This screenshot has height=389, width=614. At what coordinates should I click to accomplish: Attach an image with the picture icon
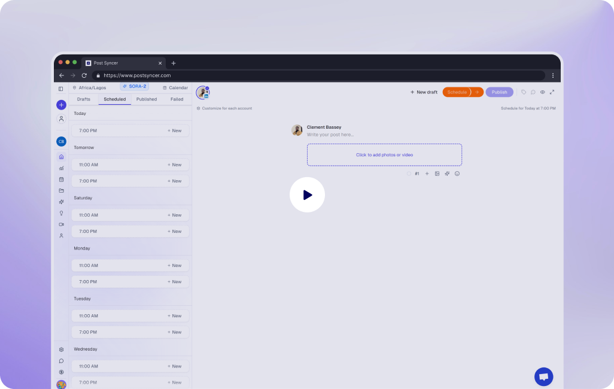[x=437, y=174]
